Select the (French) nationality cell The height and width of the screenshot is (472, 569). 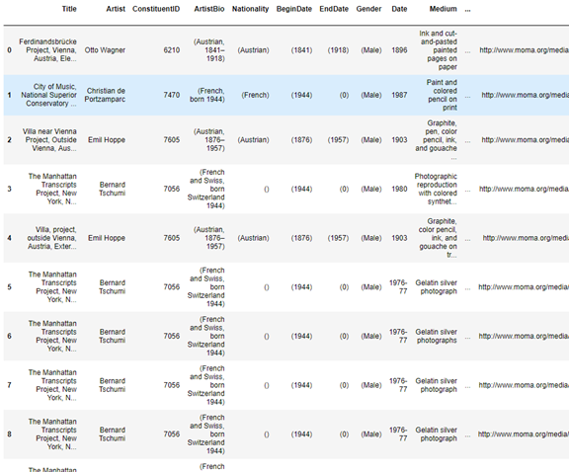[x=256, y=95]
